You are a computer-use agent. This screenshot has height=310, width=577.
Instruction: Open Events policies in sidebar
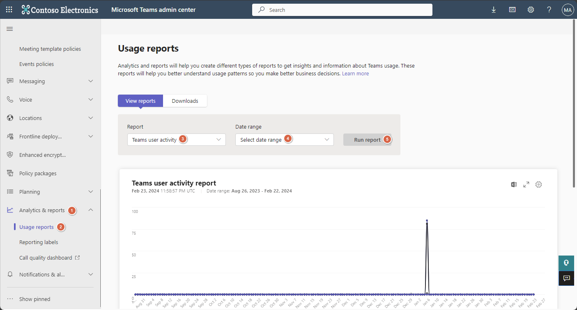pyautogui.click(x=37, y=64)
